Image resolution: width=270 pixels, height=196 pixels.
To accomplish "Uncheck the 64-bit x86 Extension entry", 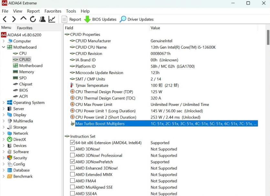I will click(72, 142).
